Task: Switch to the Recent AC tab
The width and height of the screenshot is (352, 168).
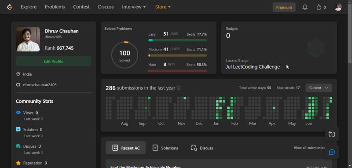Action: 125,148
